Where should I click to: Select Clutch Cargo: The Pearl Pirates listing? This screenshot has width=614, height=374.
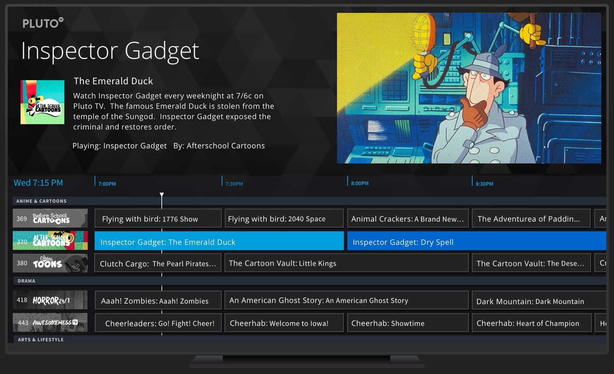(158, 263)
